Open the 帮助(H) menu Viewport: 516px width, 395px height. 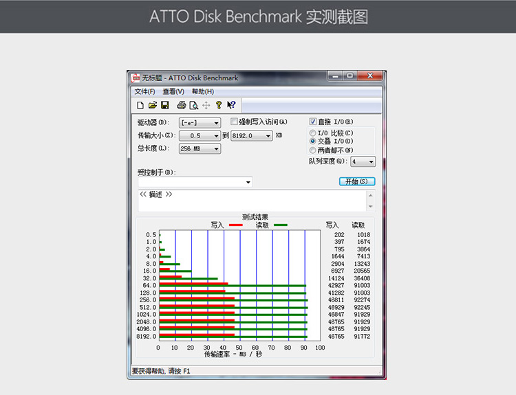click(x=203, y=91)
